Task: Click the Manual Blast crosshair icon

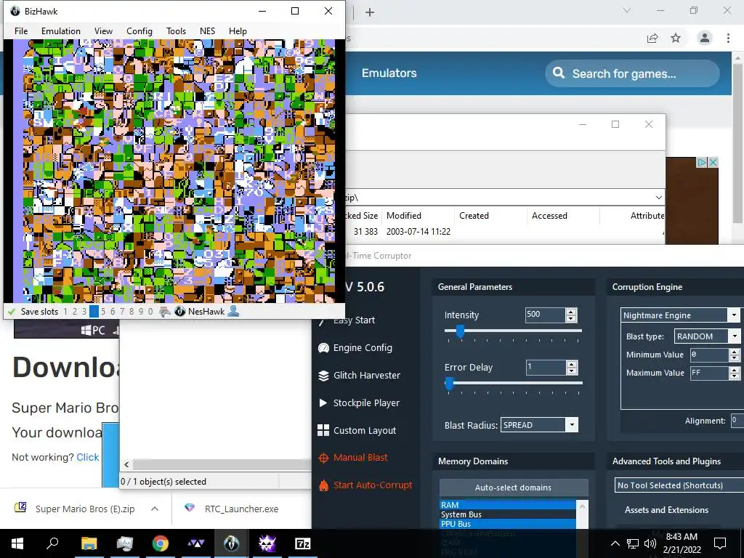Action: 323,458
